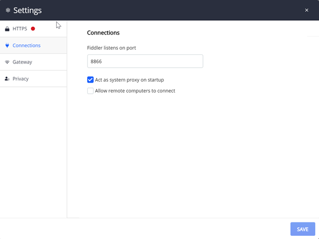Screen dimensions: 319x239
Task: Click the Connections plug icon
Action: [7, 45]
